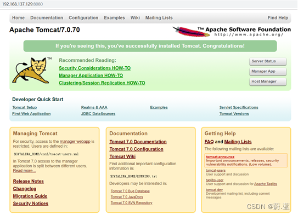Open the taglibs-user mailing list link

(215, 180)
